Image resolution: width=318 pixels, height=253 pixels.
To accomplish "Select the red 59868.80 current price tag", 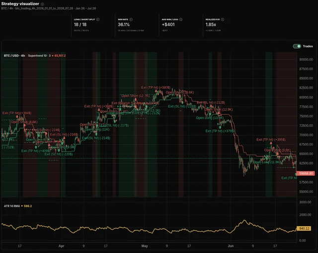I will [x=306, y=174].
